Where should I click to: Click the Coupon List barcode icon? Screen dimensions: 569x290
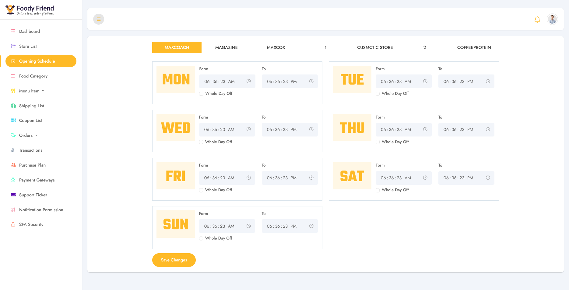[13, 120]
